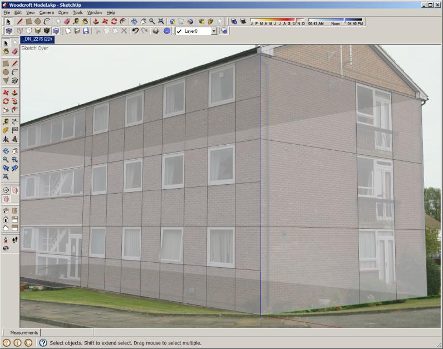This screenshot has width=443, height=349.
Task: Click the Open file icon
Action: pyautogui.click(x=77, y=31)
